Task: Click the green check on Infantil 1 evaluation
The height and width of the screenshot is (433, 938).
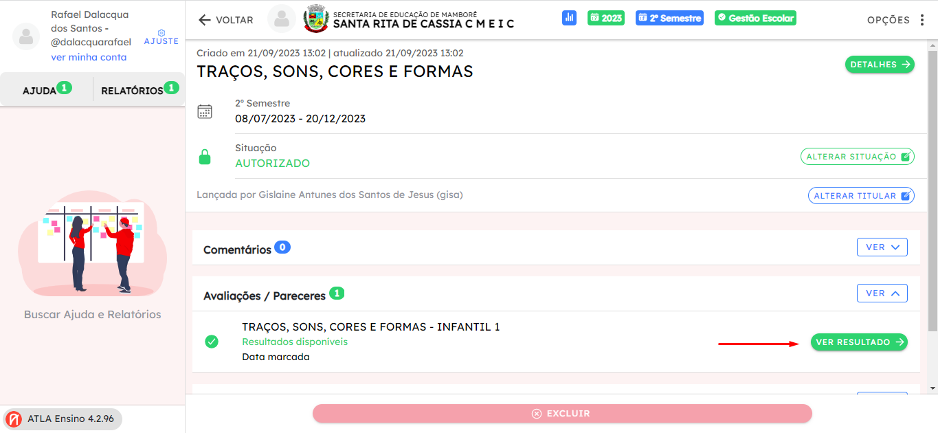Action: [212, 342]
